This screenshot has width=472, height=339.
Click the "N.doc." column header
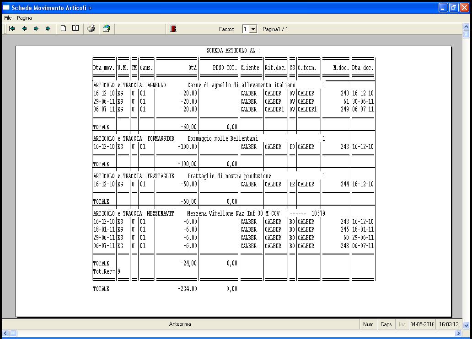341,68
